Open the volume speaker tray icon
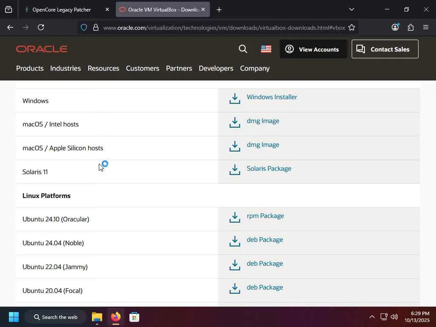The width and height of the screenshot is (436, 327). coord(394,317)
